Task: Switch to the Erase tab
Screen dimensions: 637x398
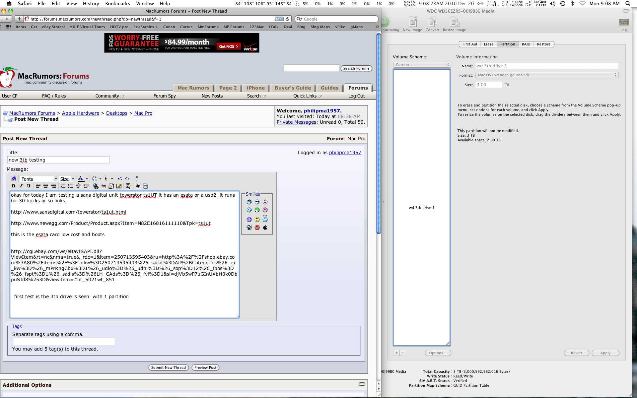Action: coord(488,44)
